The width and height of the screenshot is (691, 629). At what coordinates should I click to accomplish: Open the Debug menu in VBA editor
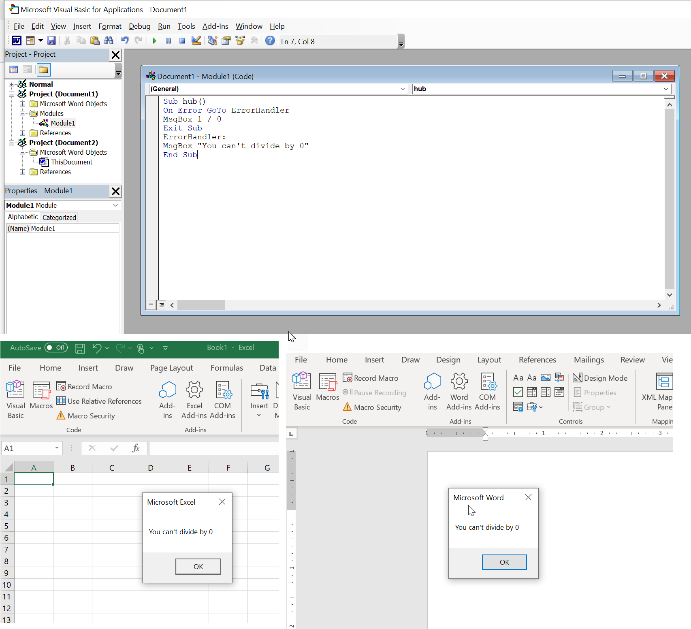[x=139, y=26]
